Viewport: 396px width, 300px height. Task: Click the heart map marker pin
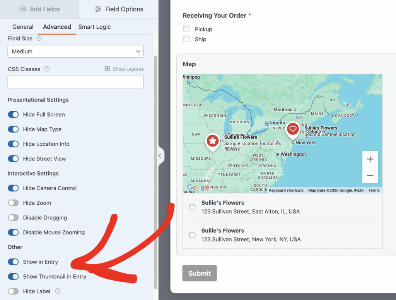(293, 129)
